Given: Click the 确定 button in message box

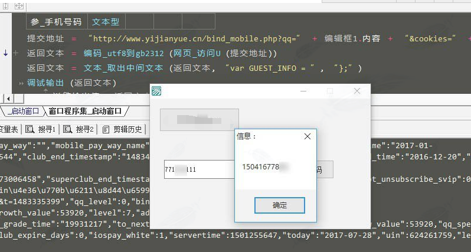Looking at the screenshot, I should click(x=280, y=205).
